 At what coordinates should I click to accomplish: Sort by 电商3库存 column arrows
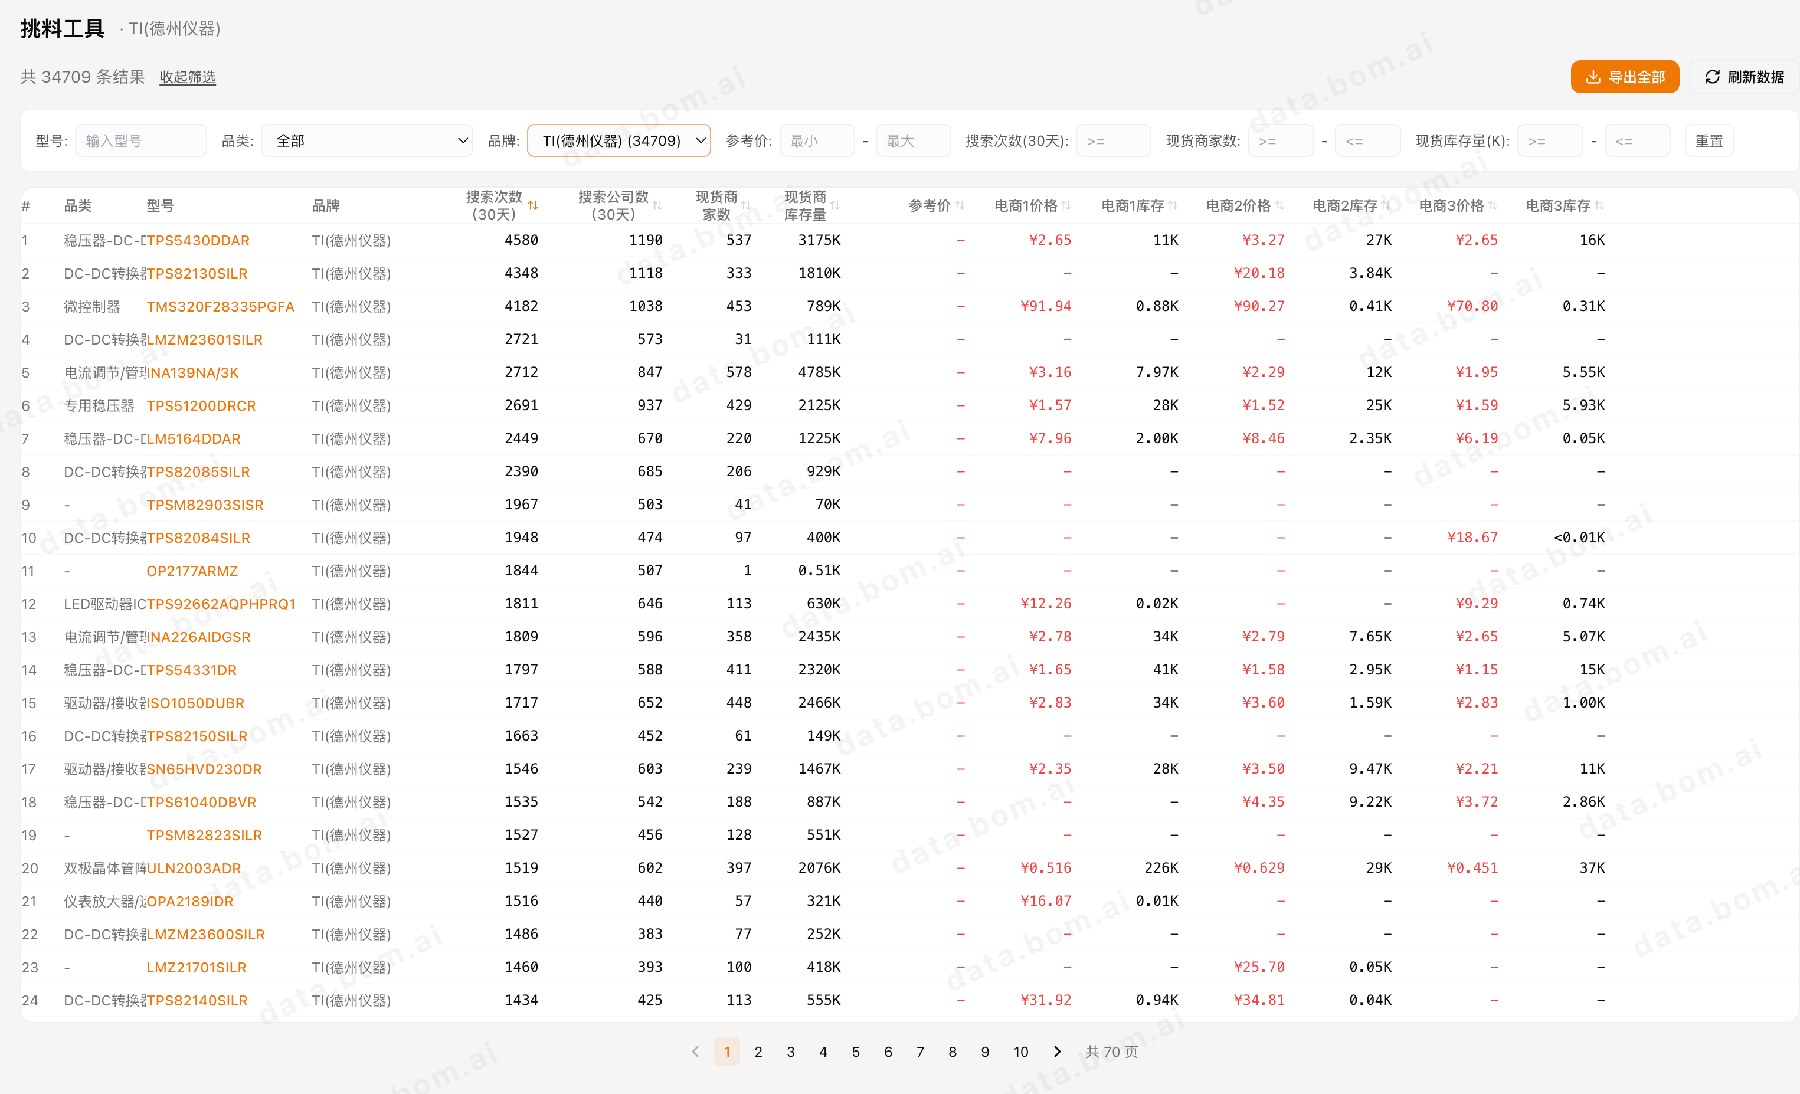(x=1599, y=206)
